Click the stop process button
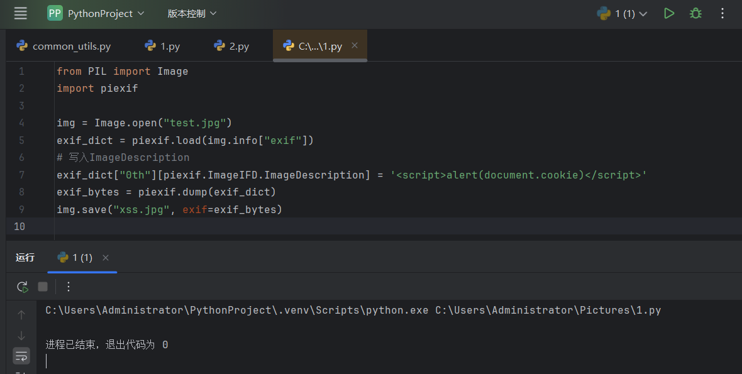Screen dimensions: 742x374 click(x=43, y=287)
